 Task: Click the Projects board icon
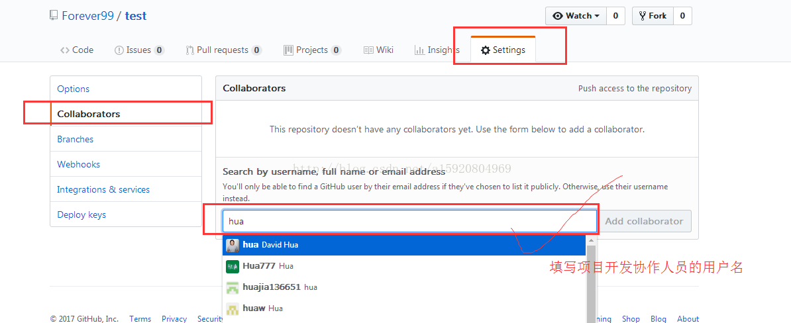click(288, 50)
